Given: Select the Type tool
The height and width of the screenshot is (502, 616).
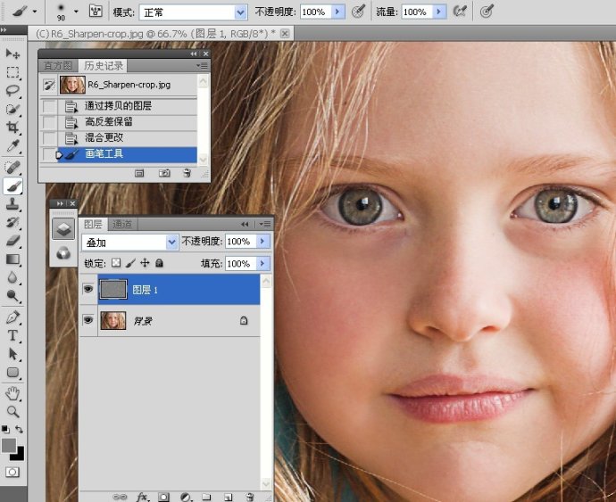Looking at the screenshot, I should (x=12, y=335).
